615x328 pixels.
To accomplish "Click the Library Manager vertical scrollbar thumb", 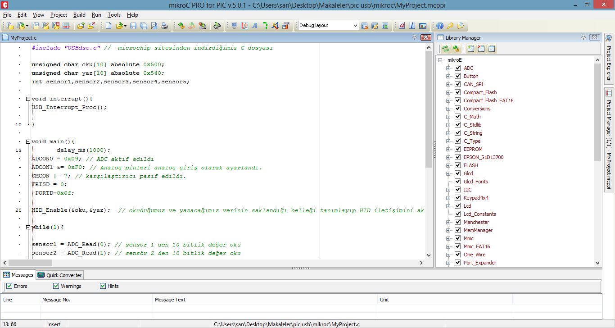I will (598, 113).
